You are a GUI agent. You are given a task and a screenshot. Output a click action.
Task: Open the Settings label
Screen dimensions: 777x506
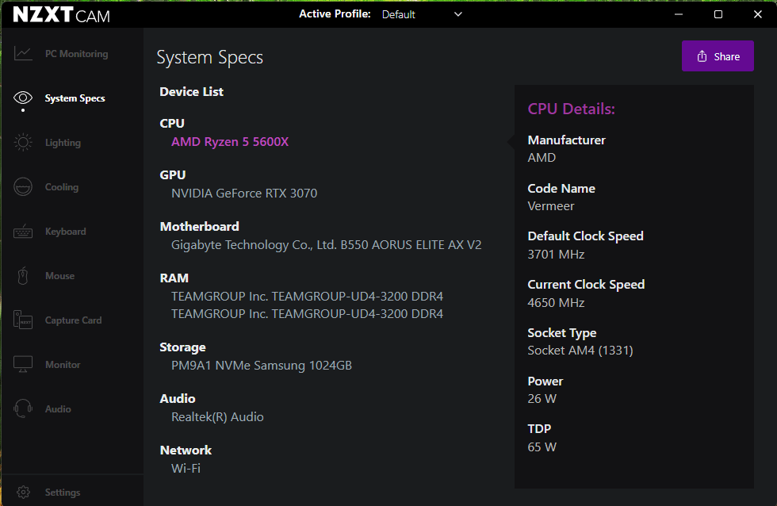63,493
